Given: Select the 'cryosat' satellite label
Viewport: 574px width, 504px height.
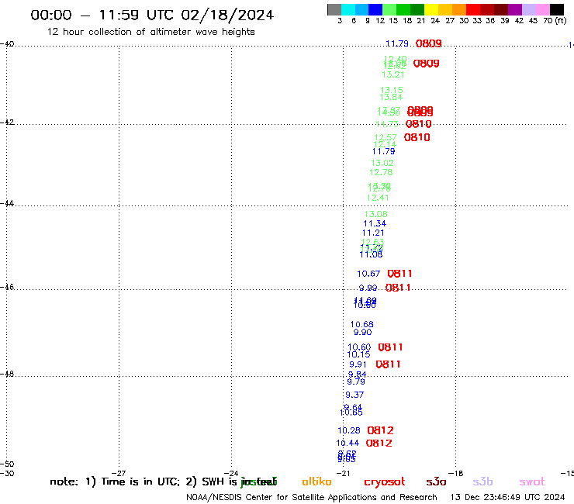Looking at the screenshot, I should 385,482.
